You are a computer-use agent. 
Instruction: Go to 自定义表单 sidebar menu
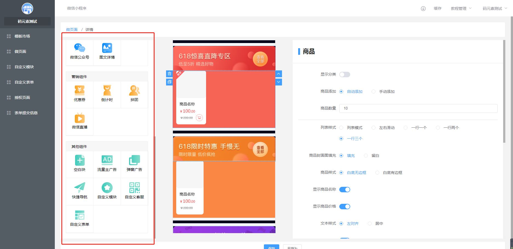tap(24, 82)
